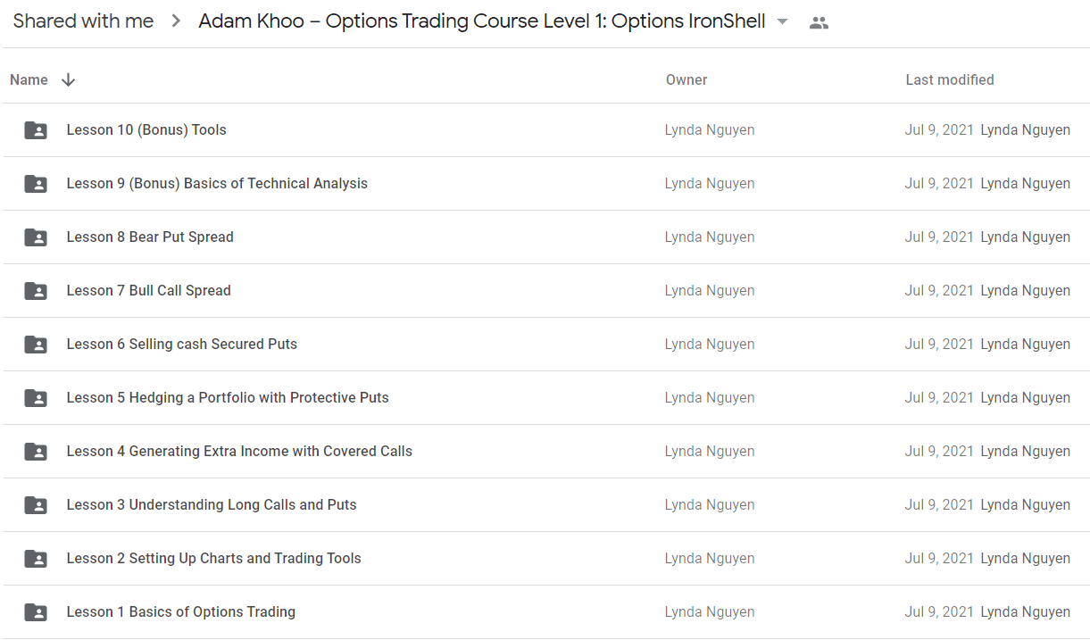Click the Lesson 5 Protective Puts folder icon
The width and height of the screenshot is (1090, 640).
tap(36, 398)
